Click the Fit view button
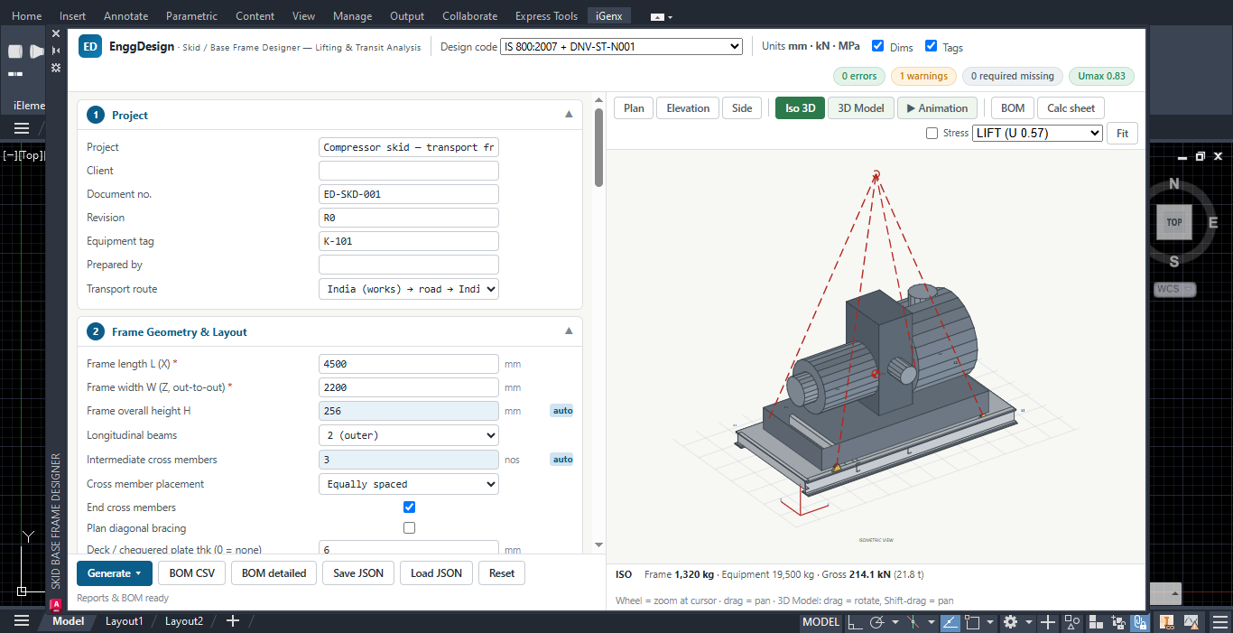Screen dimensions: 1233x633 pos(1122,133)
